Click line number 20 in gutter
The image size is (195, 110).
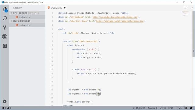pos(52,90)
